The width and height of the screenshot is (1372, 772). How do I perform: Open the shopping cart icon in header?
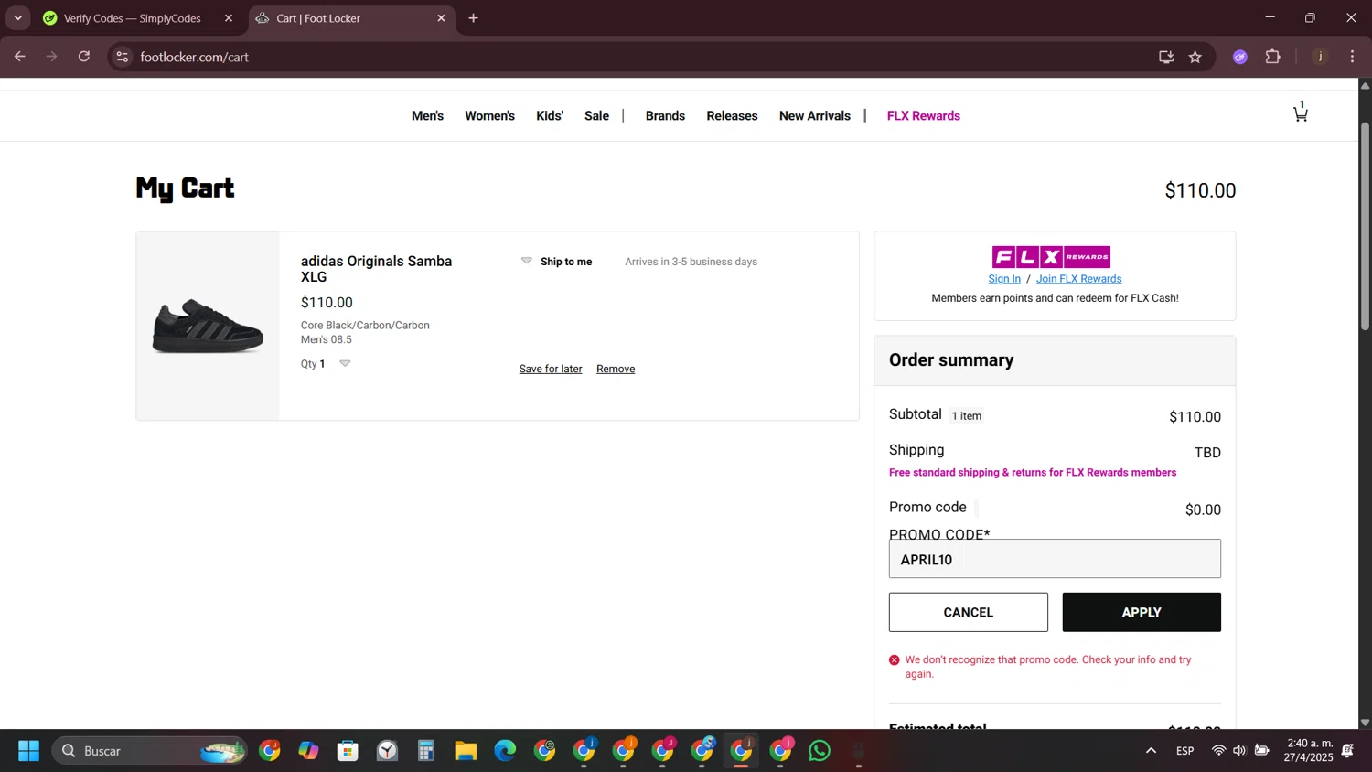(x=1300, y=112)
